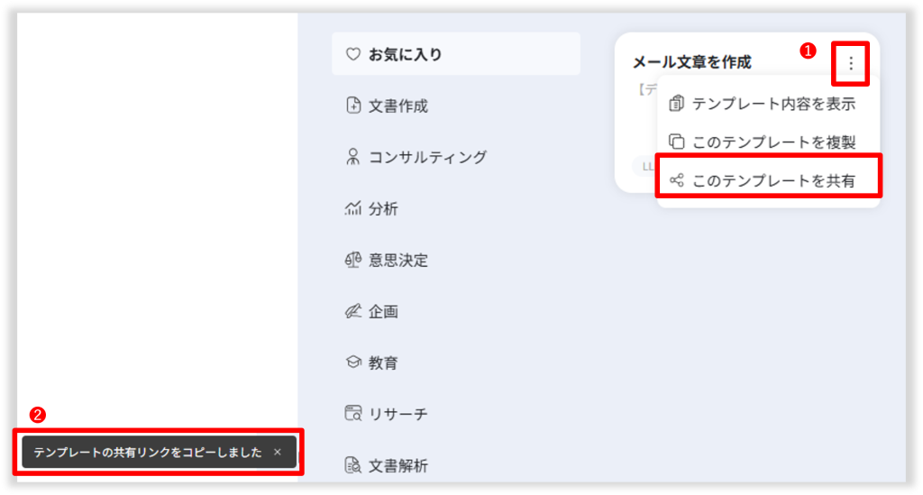Choose このテンプレートを複製 menu option
The width and height of the screenshot is (923, 495).
click(772, 142)
